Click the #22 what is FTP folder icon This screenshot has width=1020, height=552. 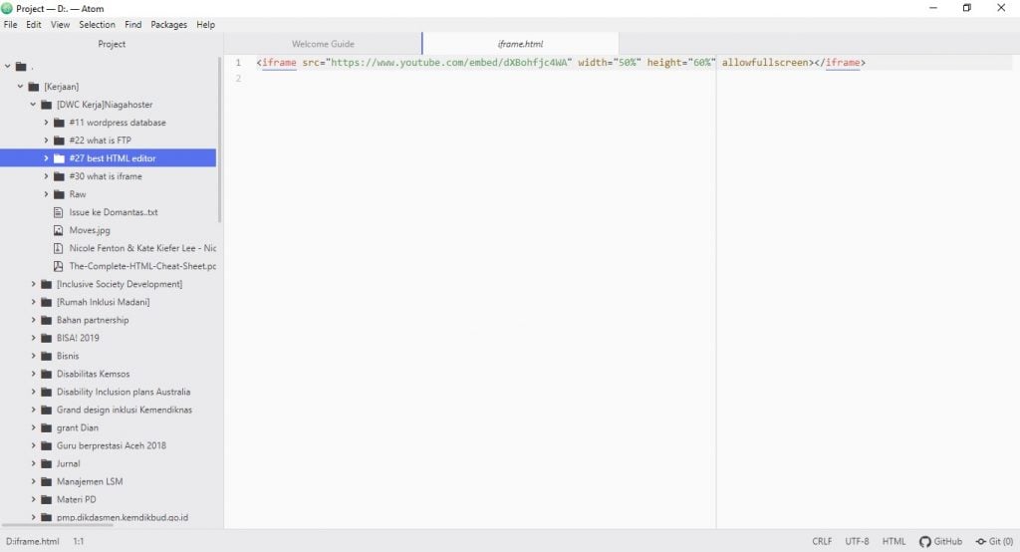click(59, 139)
